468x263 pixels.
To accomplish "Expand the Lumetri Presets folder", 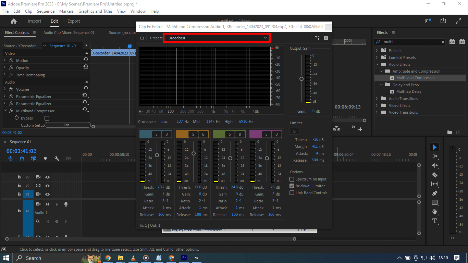I will pyautogui.click(x=377, y=57).
